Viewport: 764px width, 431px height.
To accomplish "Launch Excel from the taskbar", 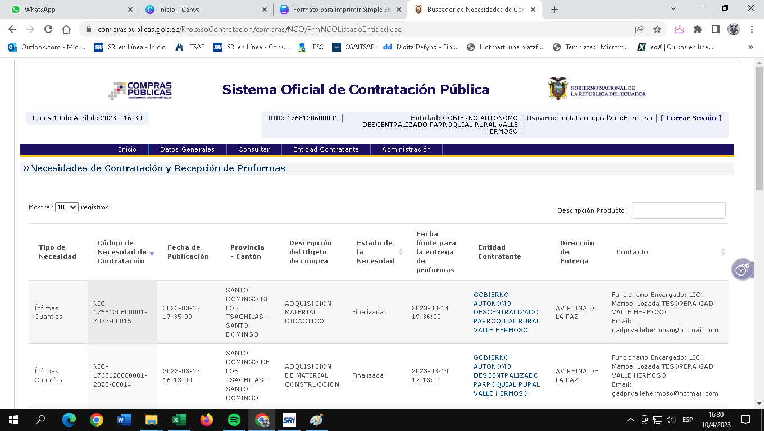I will [179, 420].
